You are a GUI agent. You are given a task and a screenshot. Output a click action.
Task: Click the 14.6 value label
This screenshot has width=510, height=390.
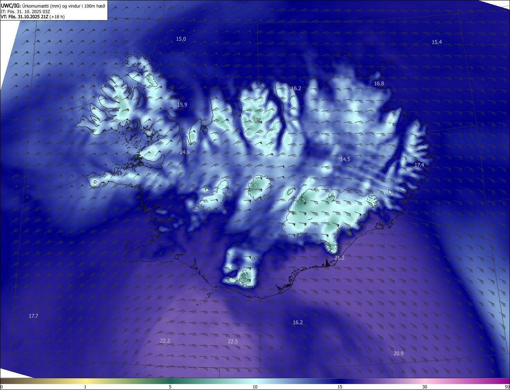click(184, 152)
